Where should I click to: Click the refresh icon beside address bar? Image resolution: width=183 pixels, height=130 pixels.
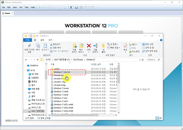143,60
